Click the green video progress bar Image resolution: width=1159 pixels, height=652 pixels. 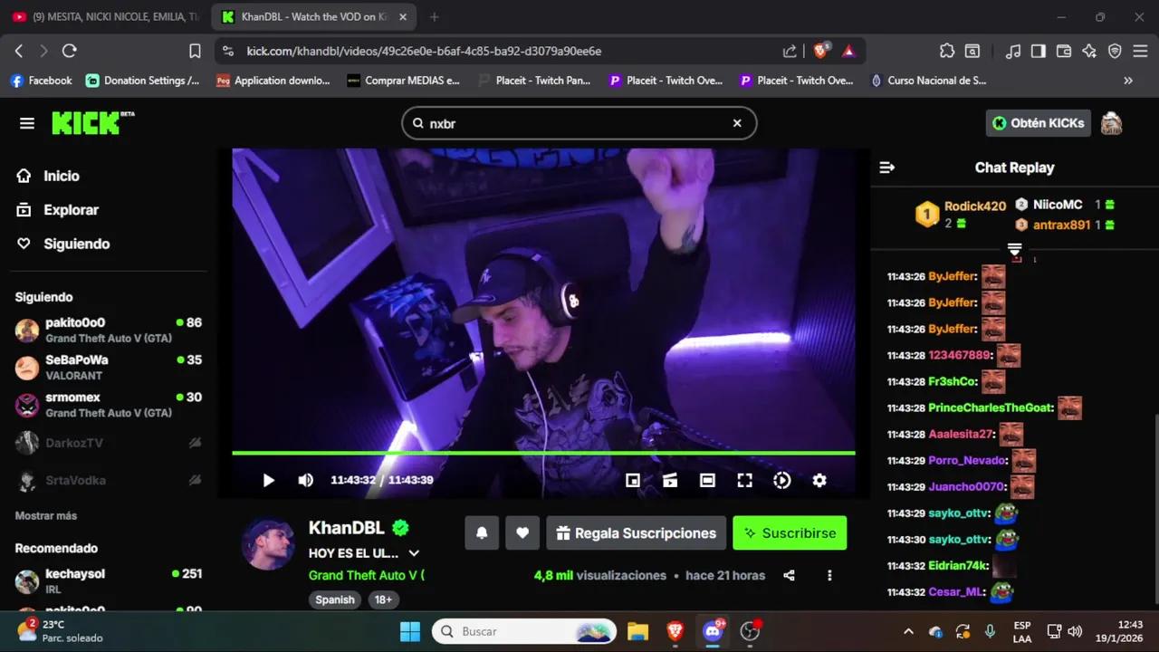543,453
